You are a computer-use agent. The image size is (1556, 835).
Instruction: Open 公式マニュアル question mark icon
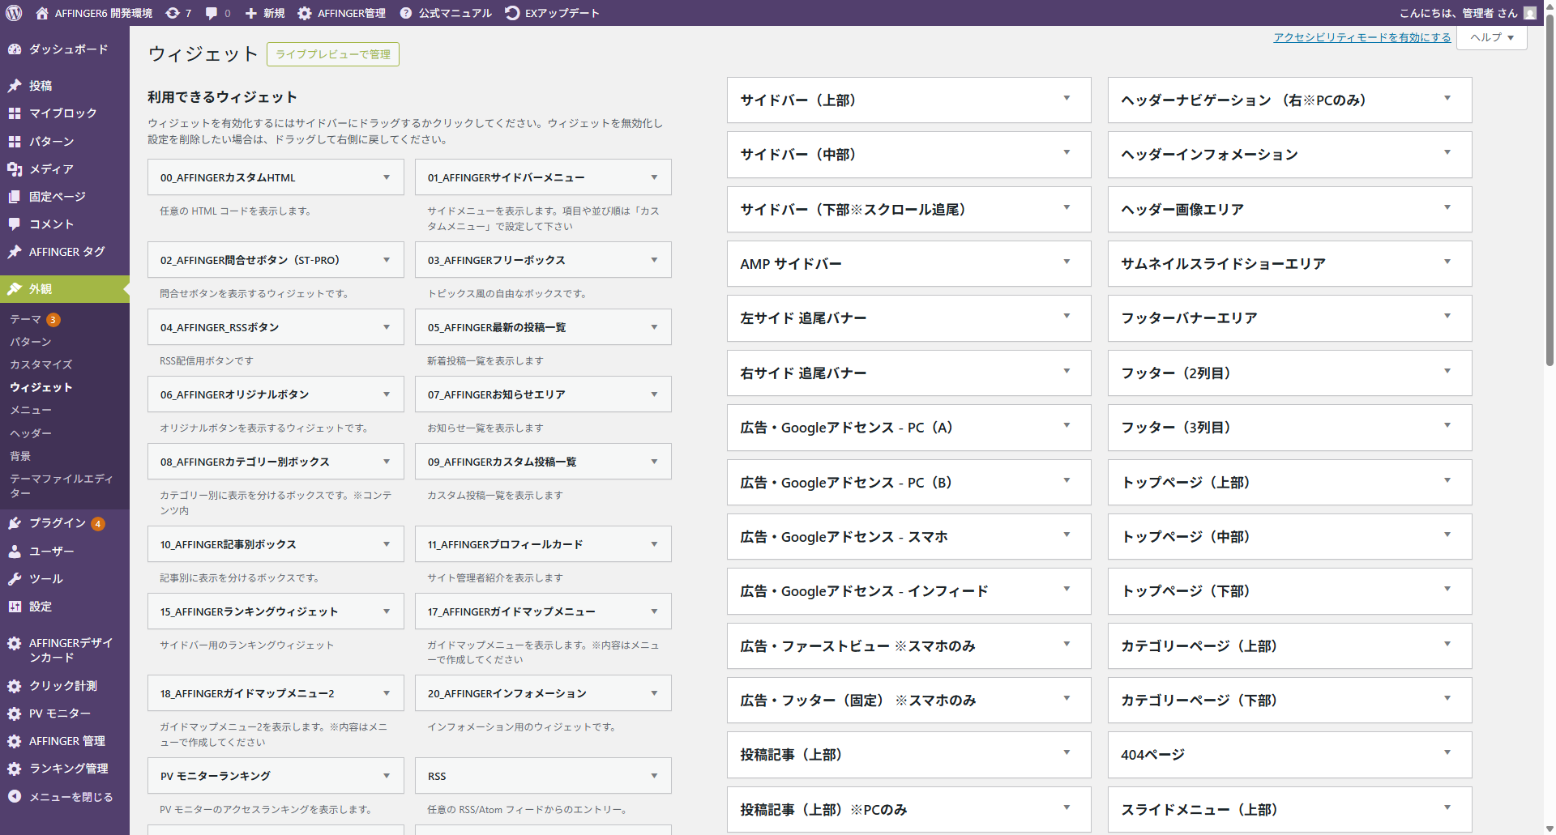pos(406,13)
